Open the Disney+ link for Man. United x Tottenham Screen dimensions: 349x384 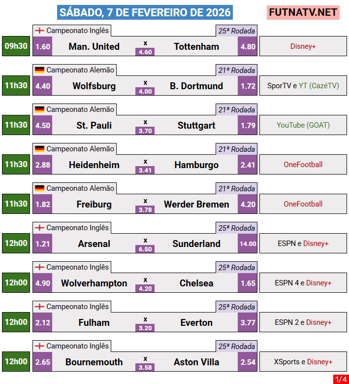[x=303, y=46]
